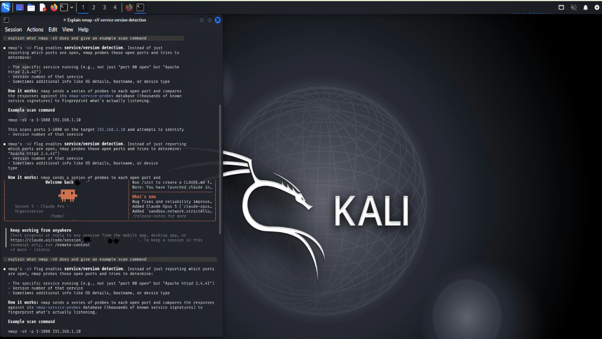Click the window title 'Explain nmap -sV service version detection'
The width and height of the screenshot is (602, 339).
pyautogui.click(x=104, y=20)
